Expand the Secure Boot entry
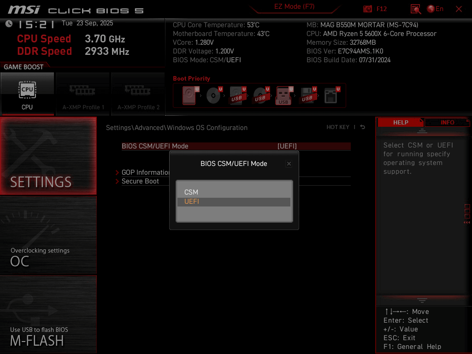This screenshot has width=472, height=354. click(140, 181)
